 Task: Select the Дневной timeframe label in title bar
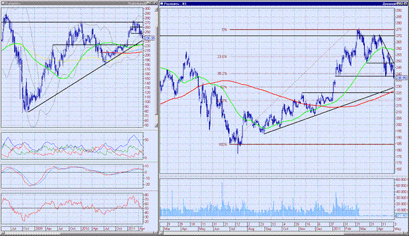pos(389,4)
